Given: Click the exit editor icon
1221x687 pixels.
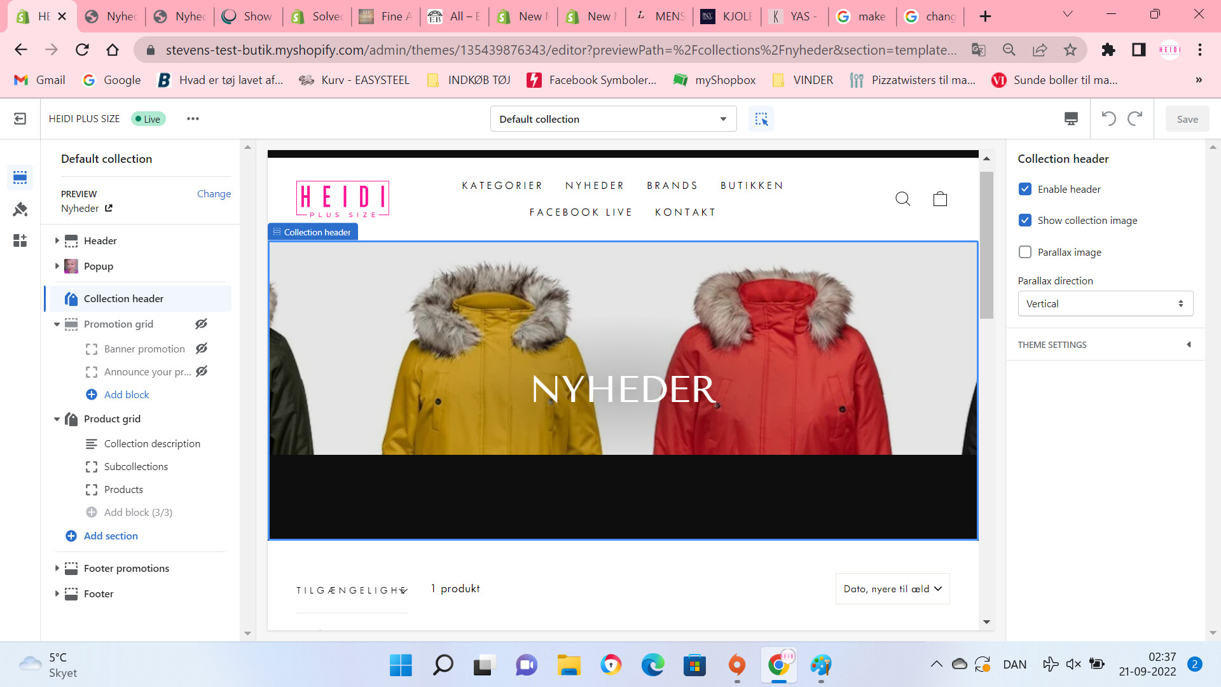Looking at the screenshot, I should pos(20,119).
